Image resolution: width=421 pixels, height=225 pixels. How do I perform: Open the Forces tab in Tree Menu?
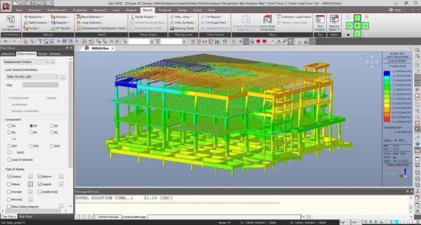(x=43, y=54)
